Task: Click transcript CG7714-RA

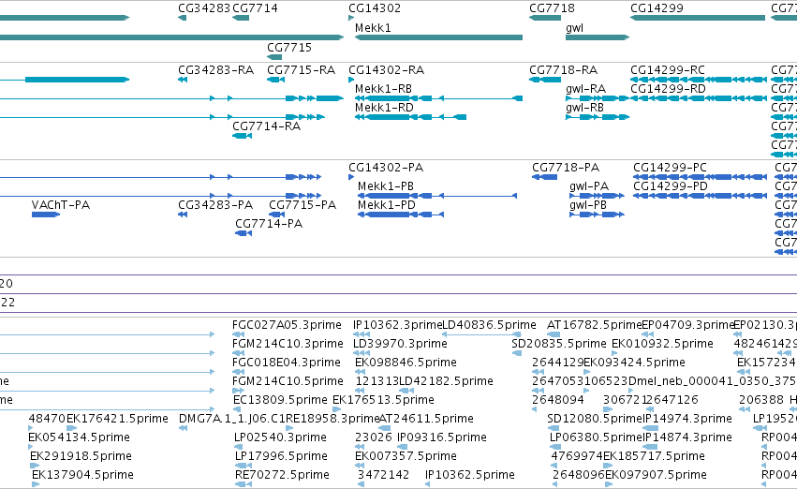Action: (x=266, y=126)
